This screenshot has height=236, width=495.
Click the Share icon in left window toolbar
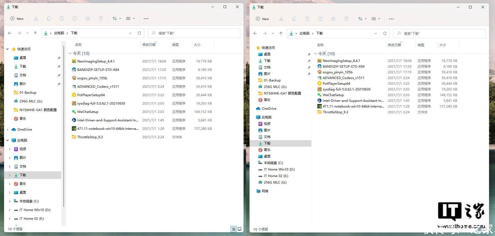click(x=88, y=18)
